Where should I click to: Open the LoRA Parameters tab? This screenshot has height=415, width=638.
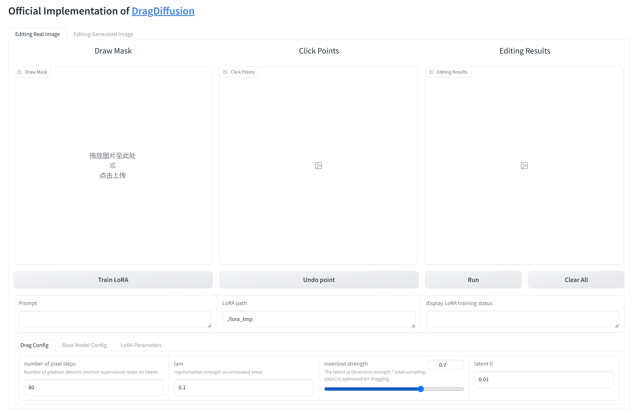[x=141, y=345]
